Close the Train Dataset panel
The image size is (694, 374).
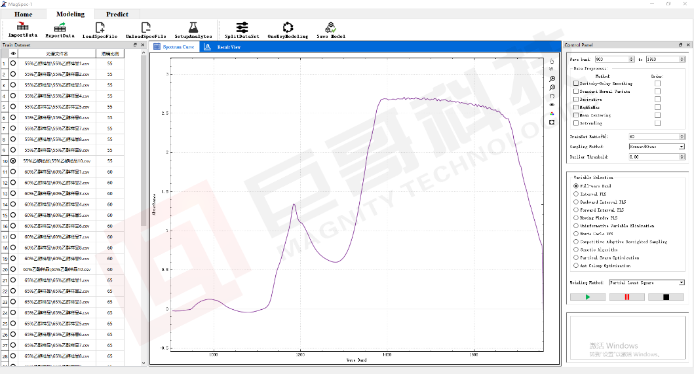click(x=142, y=45)
